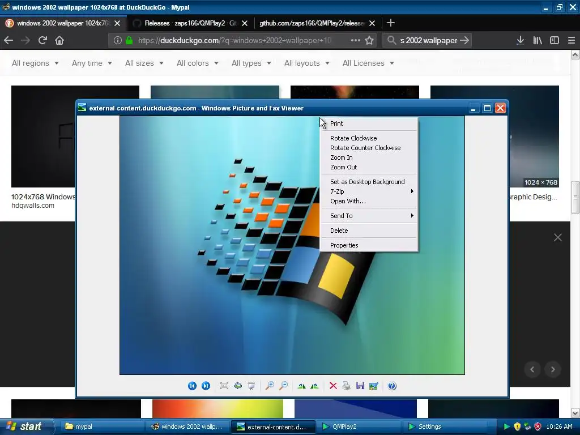Go to next image in Picture Viewer

click(206, 386)
